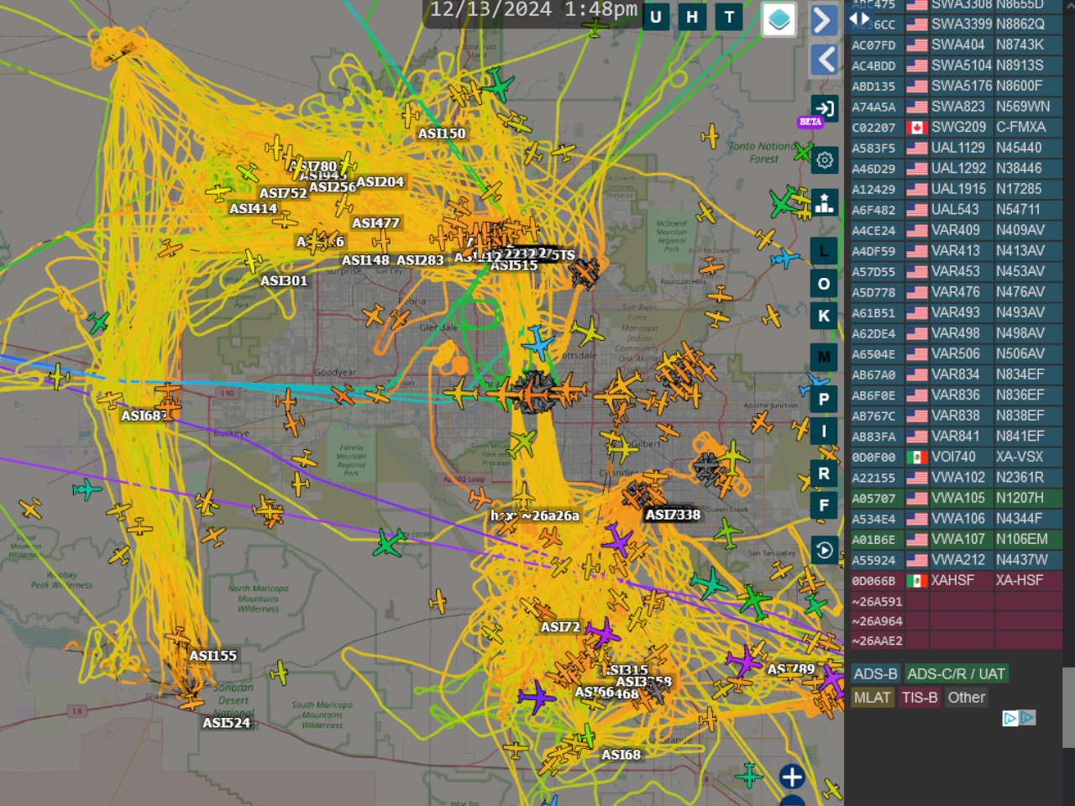Image resolution: width=1075 pixels, height=806 pixels.
Task: Toggle the O map button
Action: point(824,284)
